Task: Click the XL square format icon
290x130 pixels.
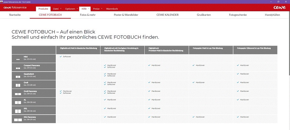Action: pyautogui.click(x=18, y=103)
